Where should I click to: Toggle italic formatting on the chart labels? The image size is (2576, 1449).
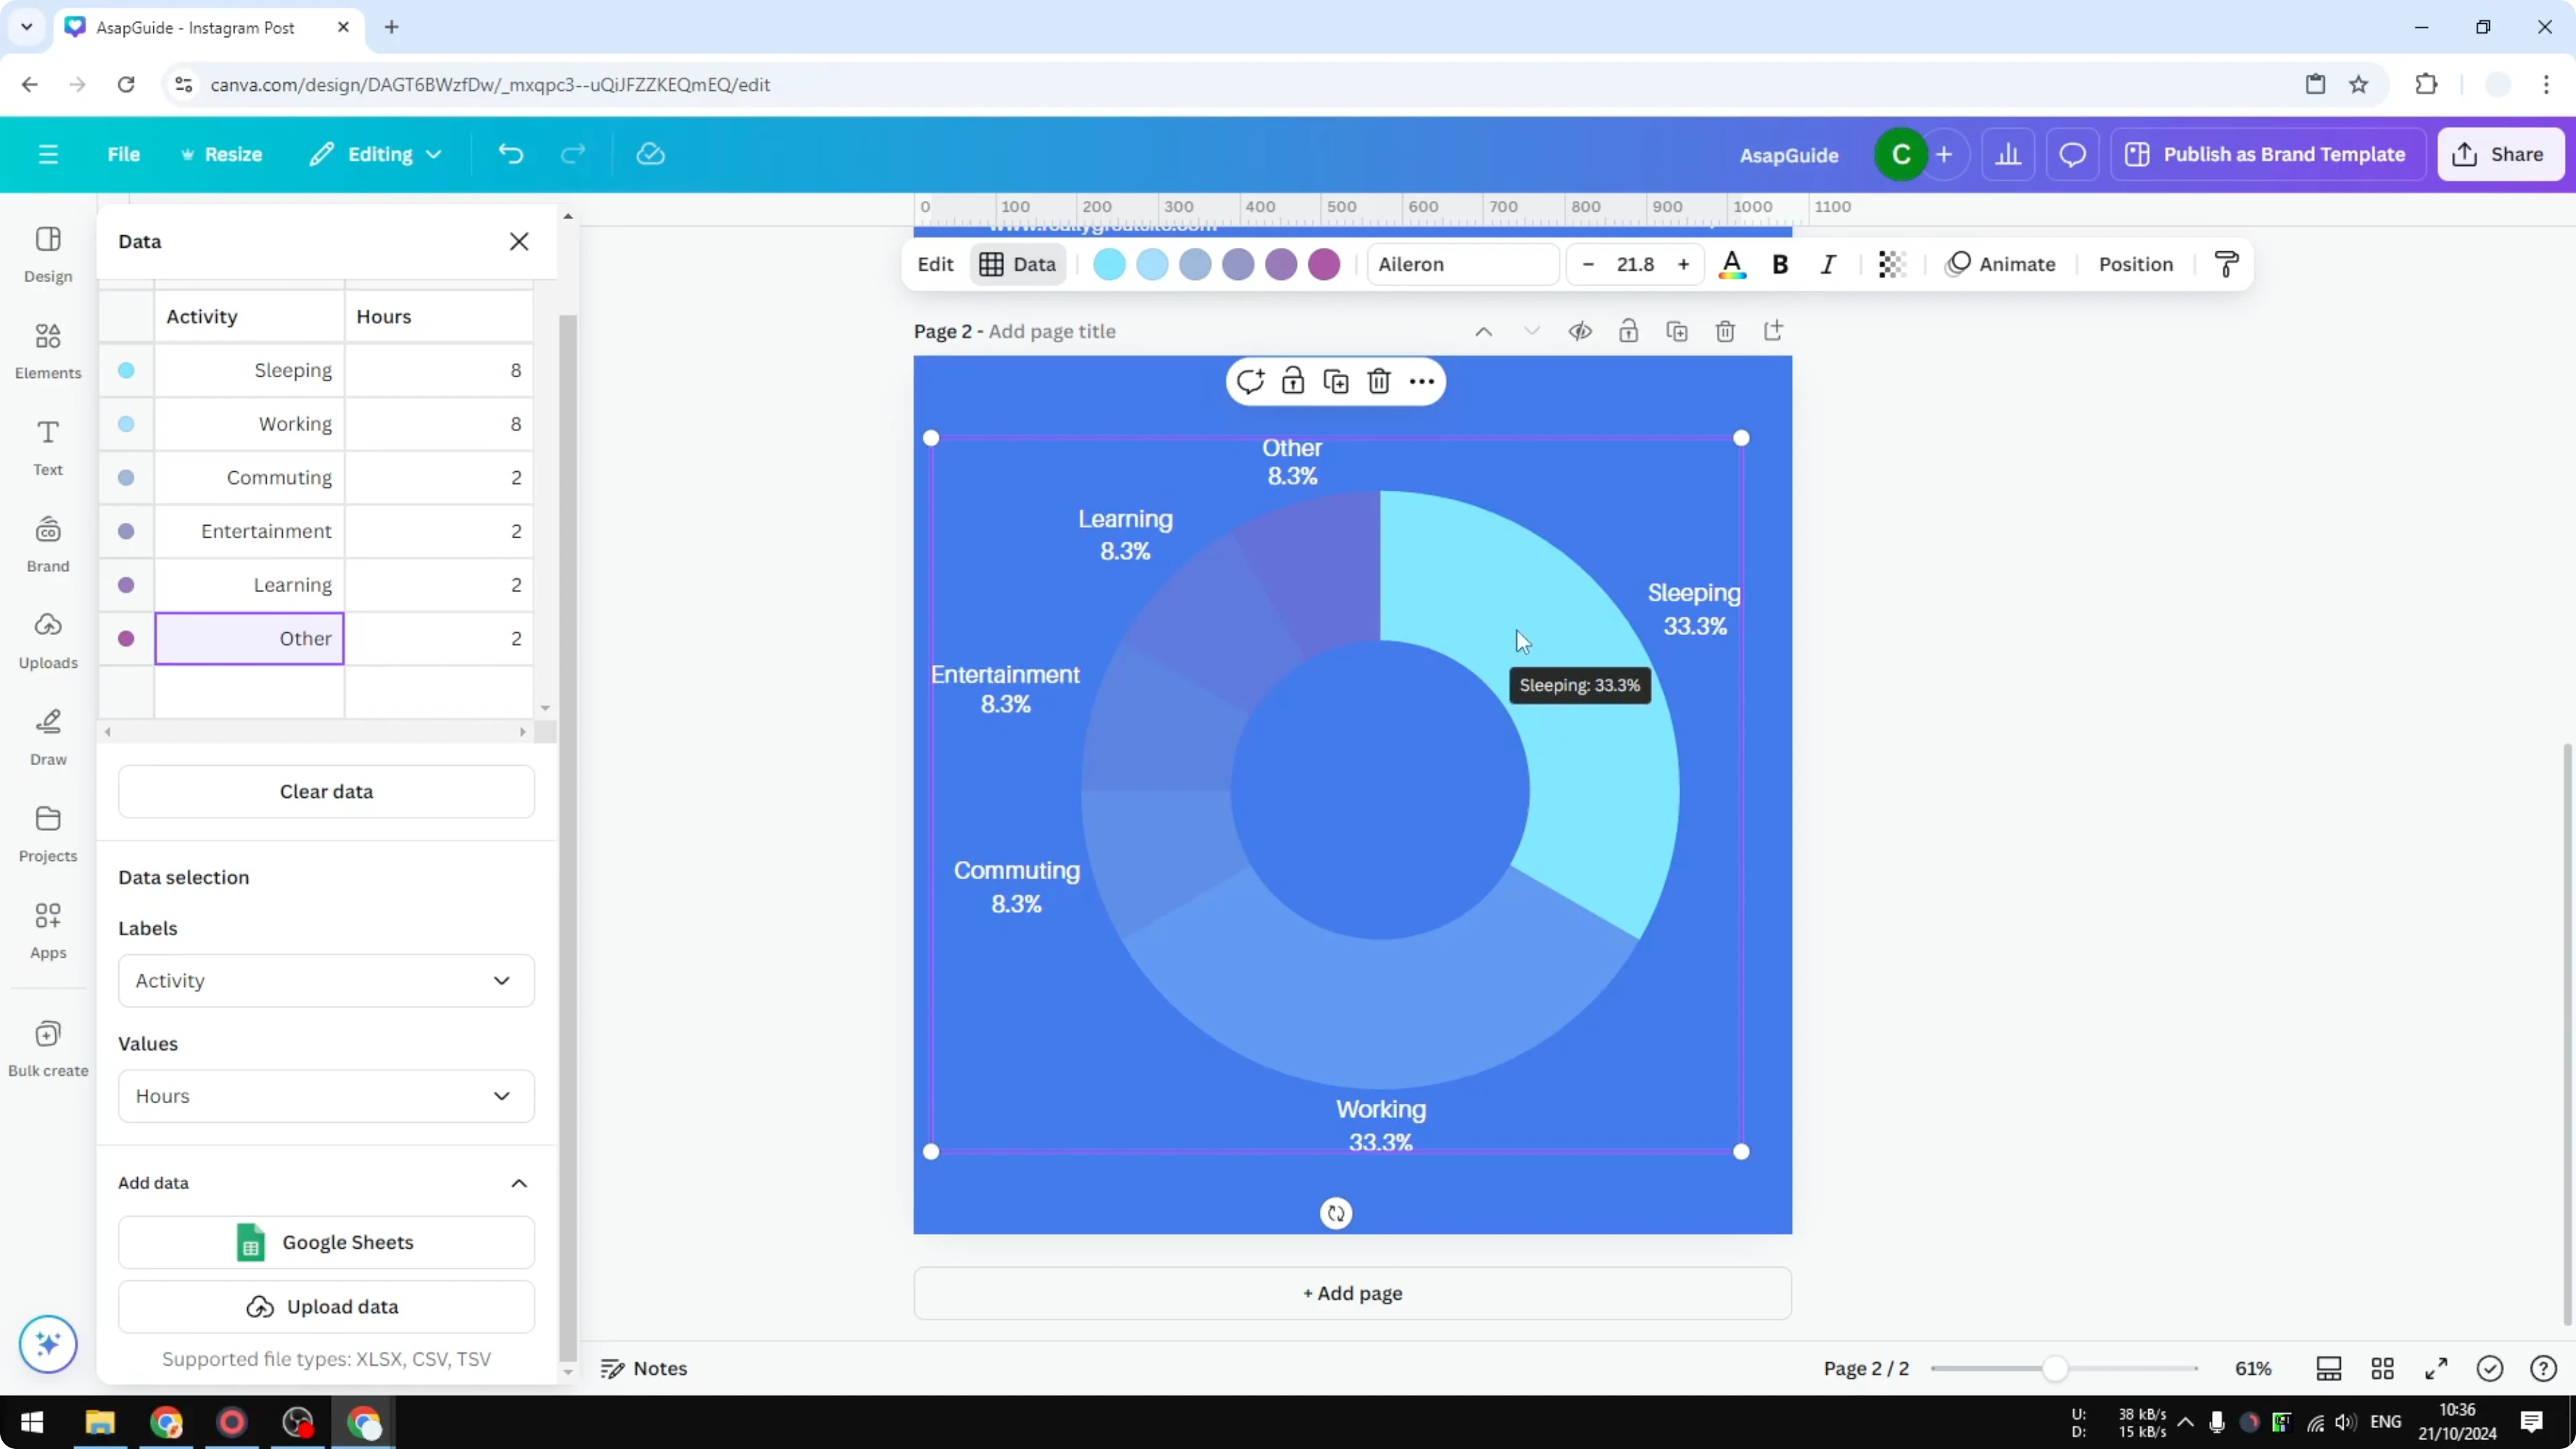point(1828,264)
